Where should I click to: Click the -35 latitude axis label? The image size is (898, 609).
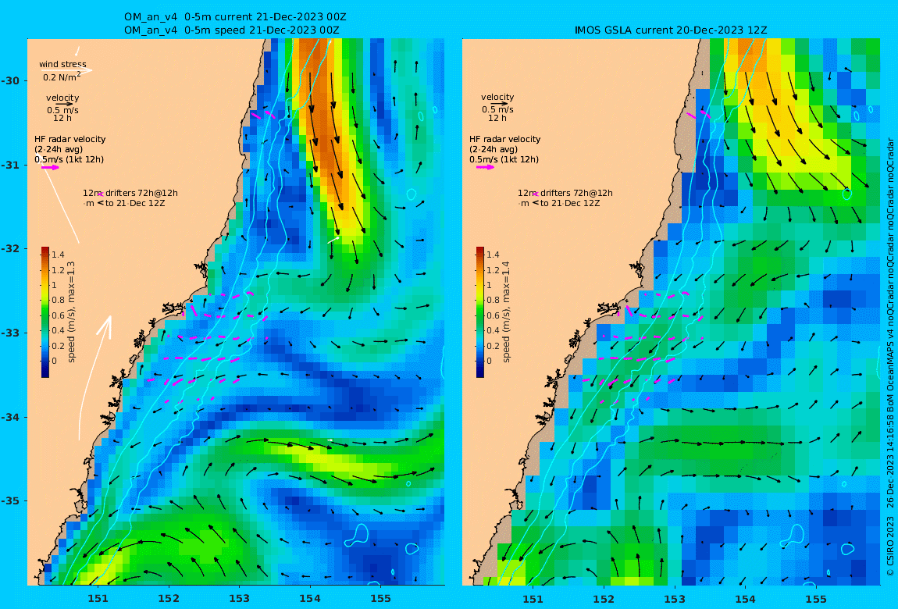[x=10, y=501]
